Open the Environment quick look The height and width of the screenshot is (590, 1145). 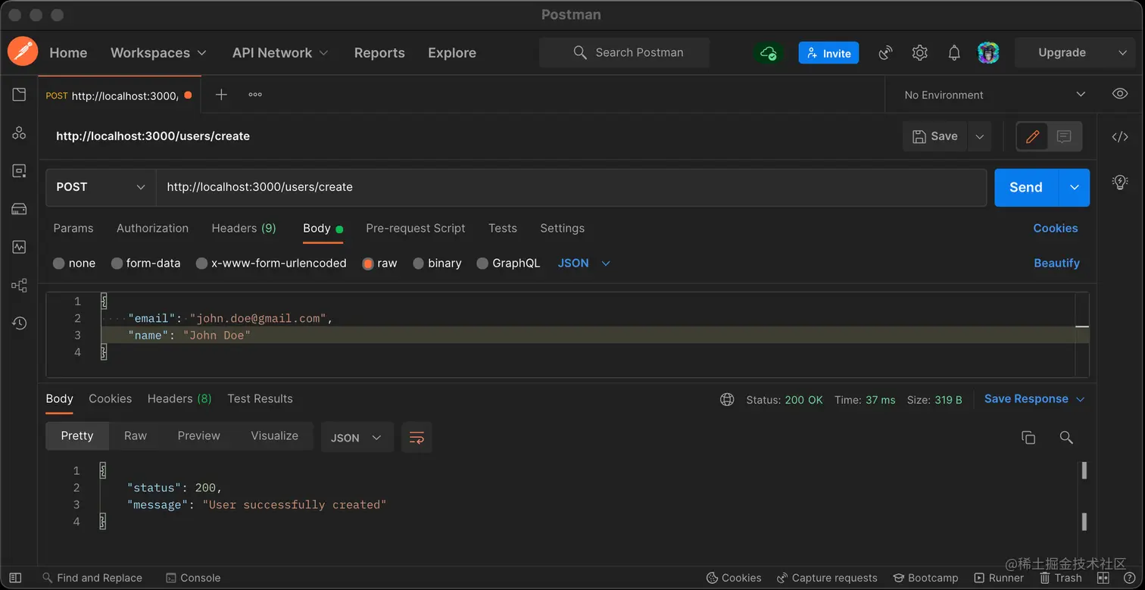(x=1119, y=93)
